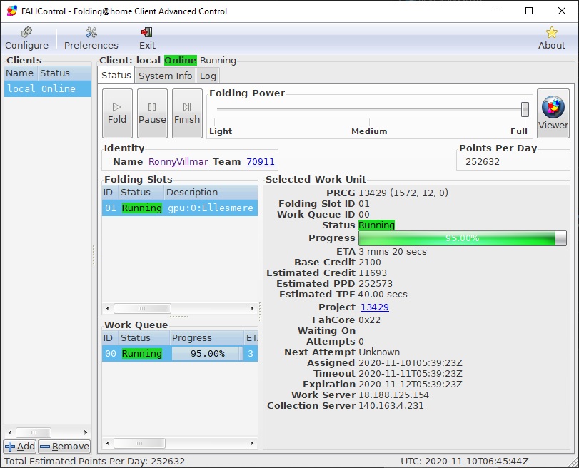Screen dimensions: 579x468
Task: Pause folding with the Pause button
Action: click(152, 113)
